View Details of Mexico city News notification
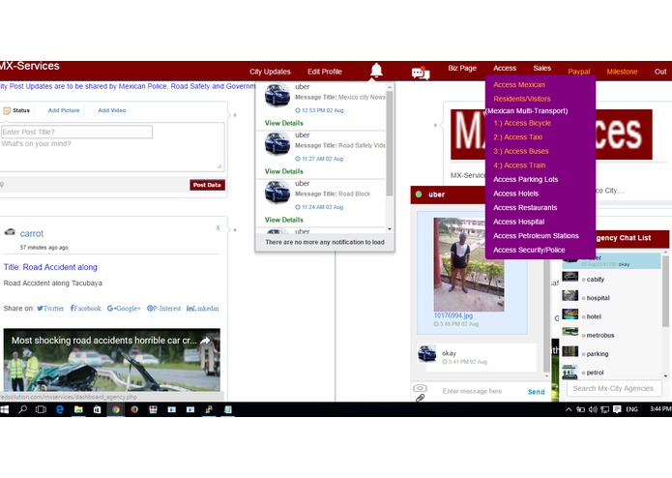Image resolution: width=672 pixels, height=478 pixels. [283, 124]
